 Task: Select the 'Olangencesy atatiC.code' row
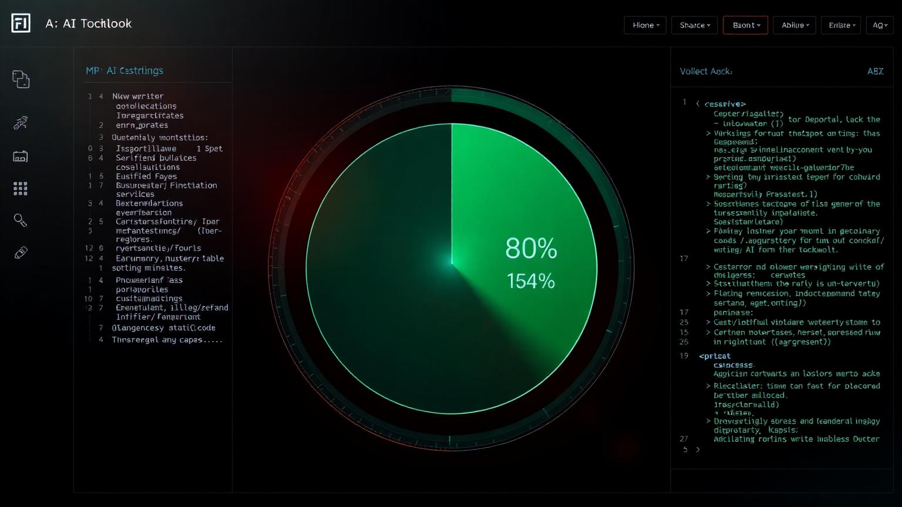(163, 328)
